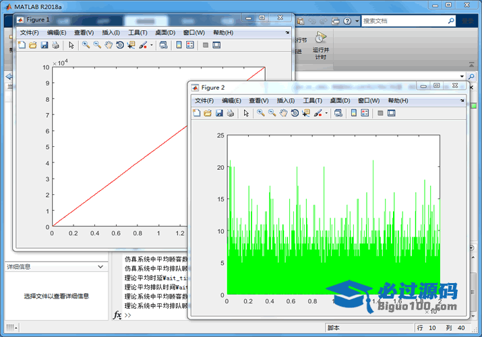The height and width of the screenshot is (337, 482).
Task: Select the Pan hand tool in Figure 1
Action: tap(109, 45)
